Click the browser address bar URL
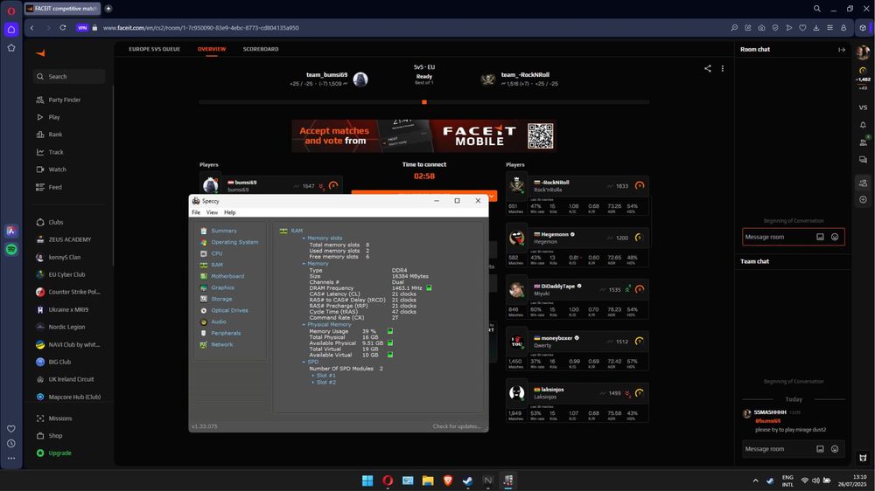This screenshot has height=491, width=875. (x=201, y=28)
